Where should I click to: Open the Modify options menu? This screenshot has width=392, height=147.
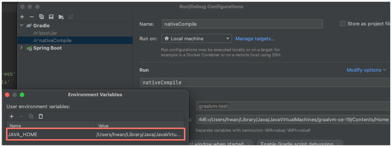366,70
